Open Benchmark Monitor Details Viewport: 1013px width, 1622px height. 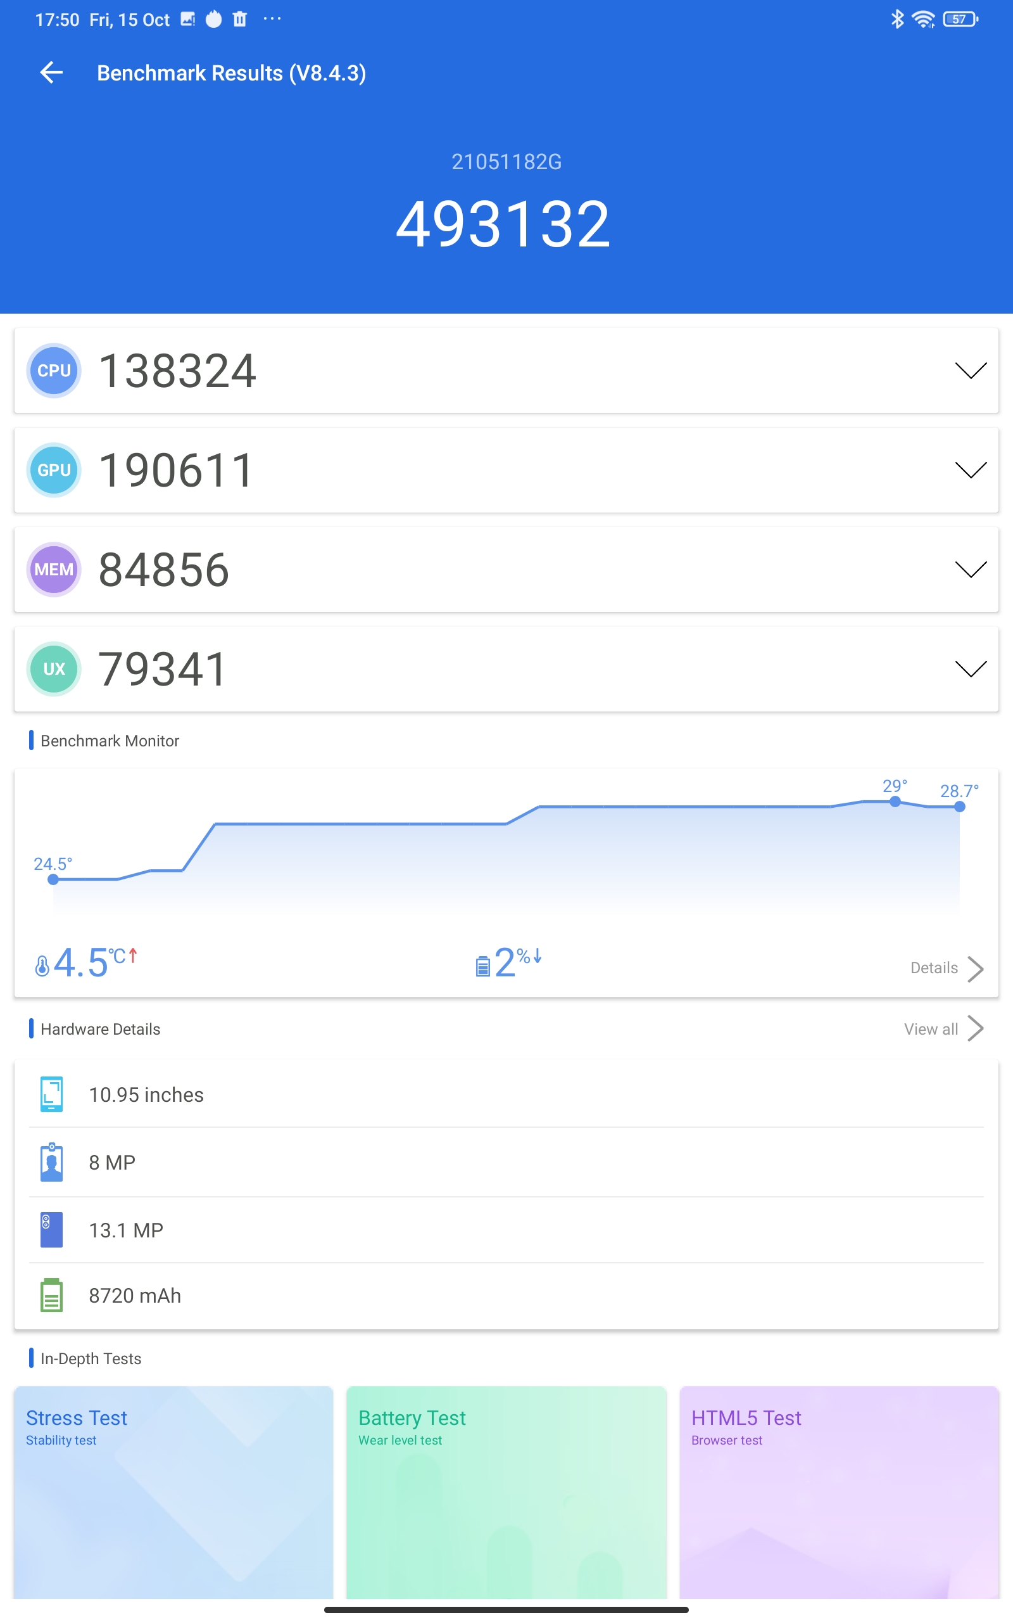(x=946, y=968)
